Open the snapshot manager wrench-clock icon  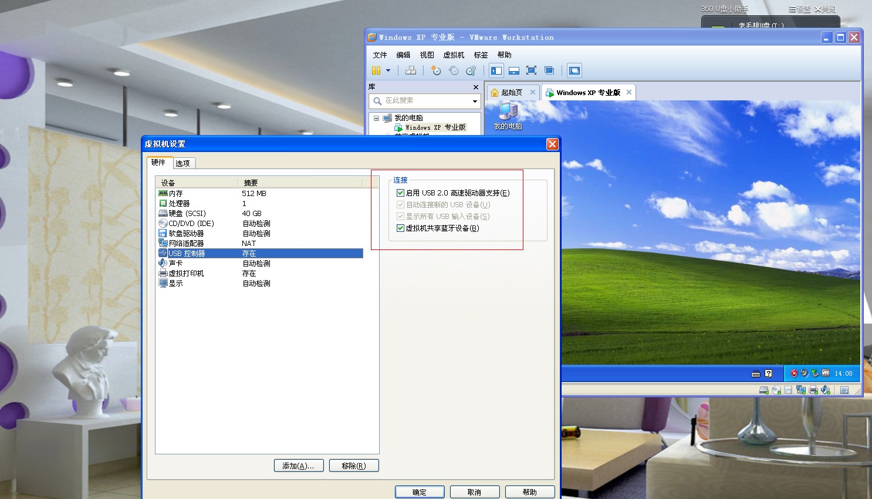471,70
